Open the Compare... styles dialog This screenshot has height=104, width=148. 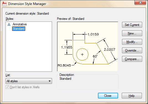tap(132, 59)
